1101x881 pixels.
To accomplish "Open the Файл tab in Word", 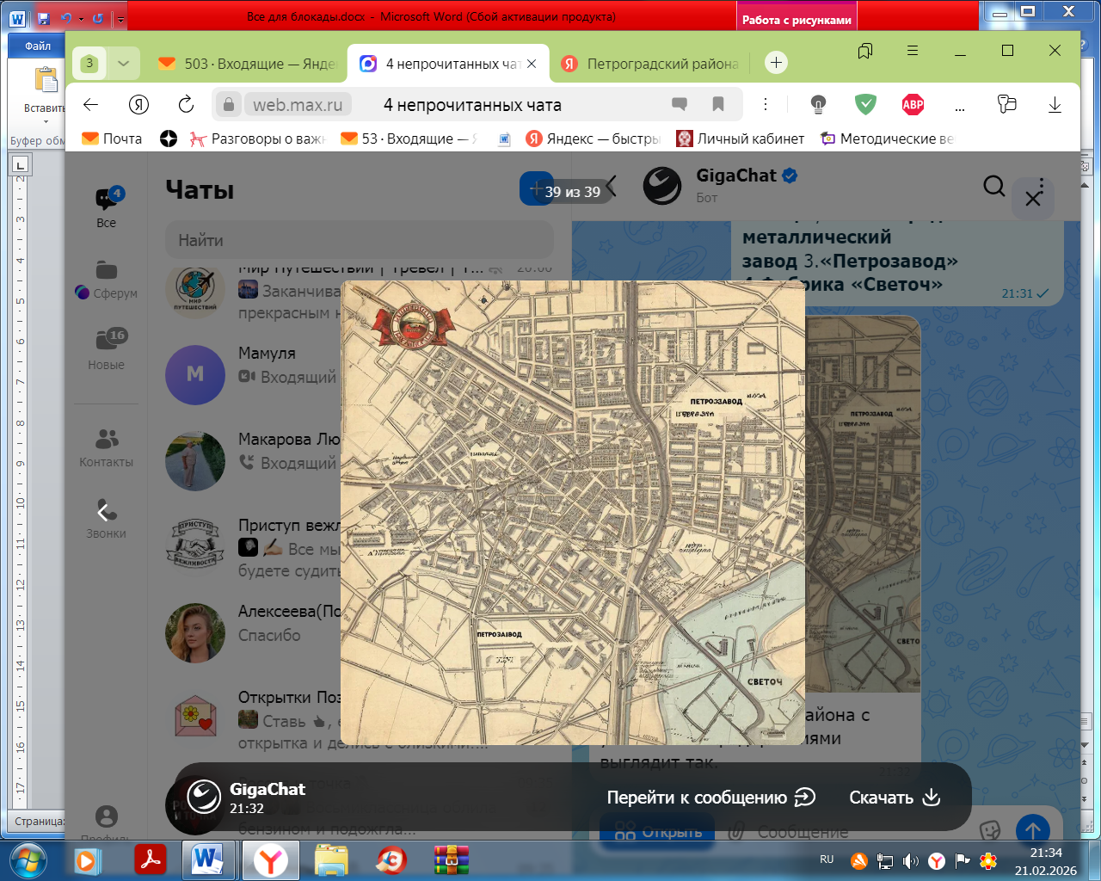I will pyautogui.click(x=37, y=46).
